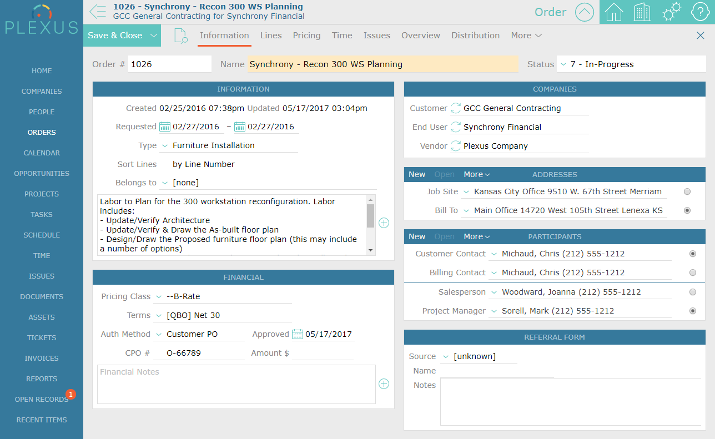Select the Project Manager radio button

tap(692, 311)
